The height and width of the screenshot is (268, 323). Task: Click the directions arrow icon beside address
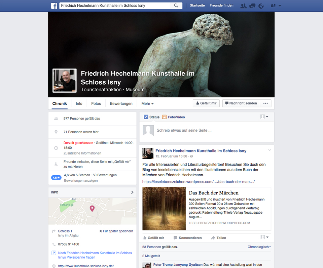point(54,231)
